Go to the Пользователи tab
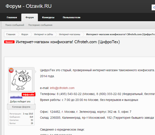 (71, 17)
